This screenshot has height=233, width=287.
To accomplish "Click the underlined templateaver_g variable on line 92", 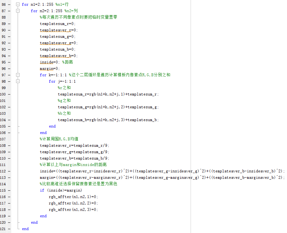I will click(56, 43).
